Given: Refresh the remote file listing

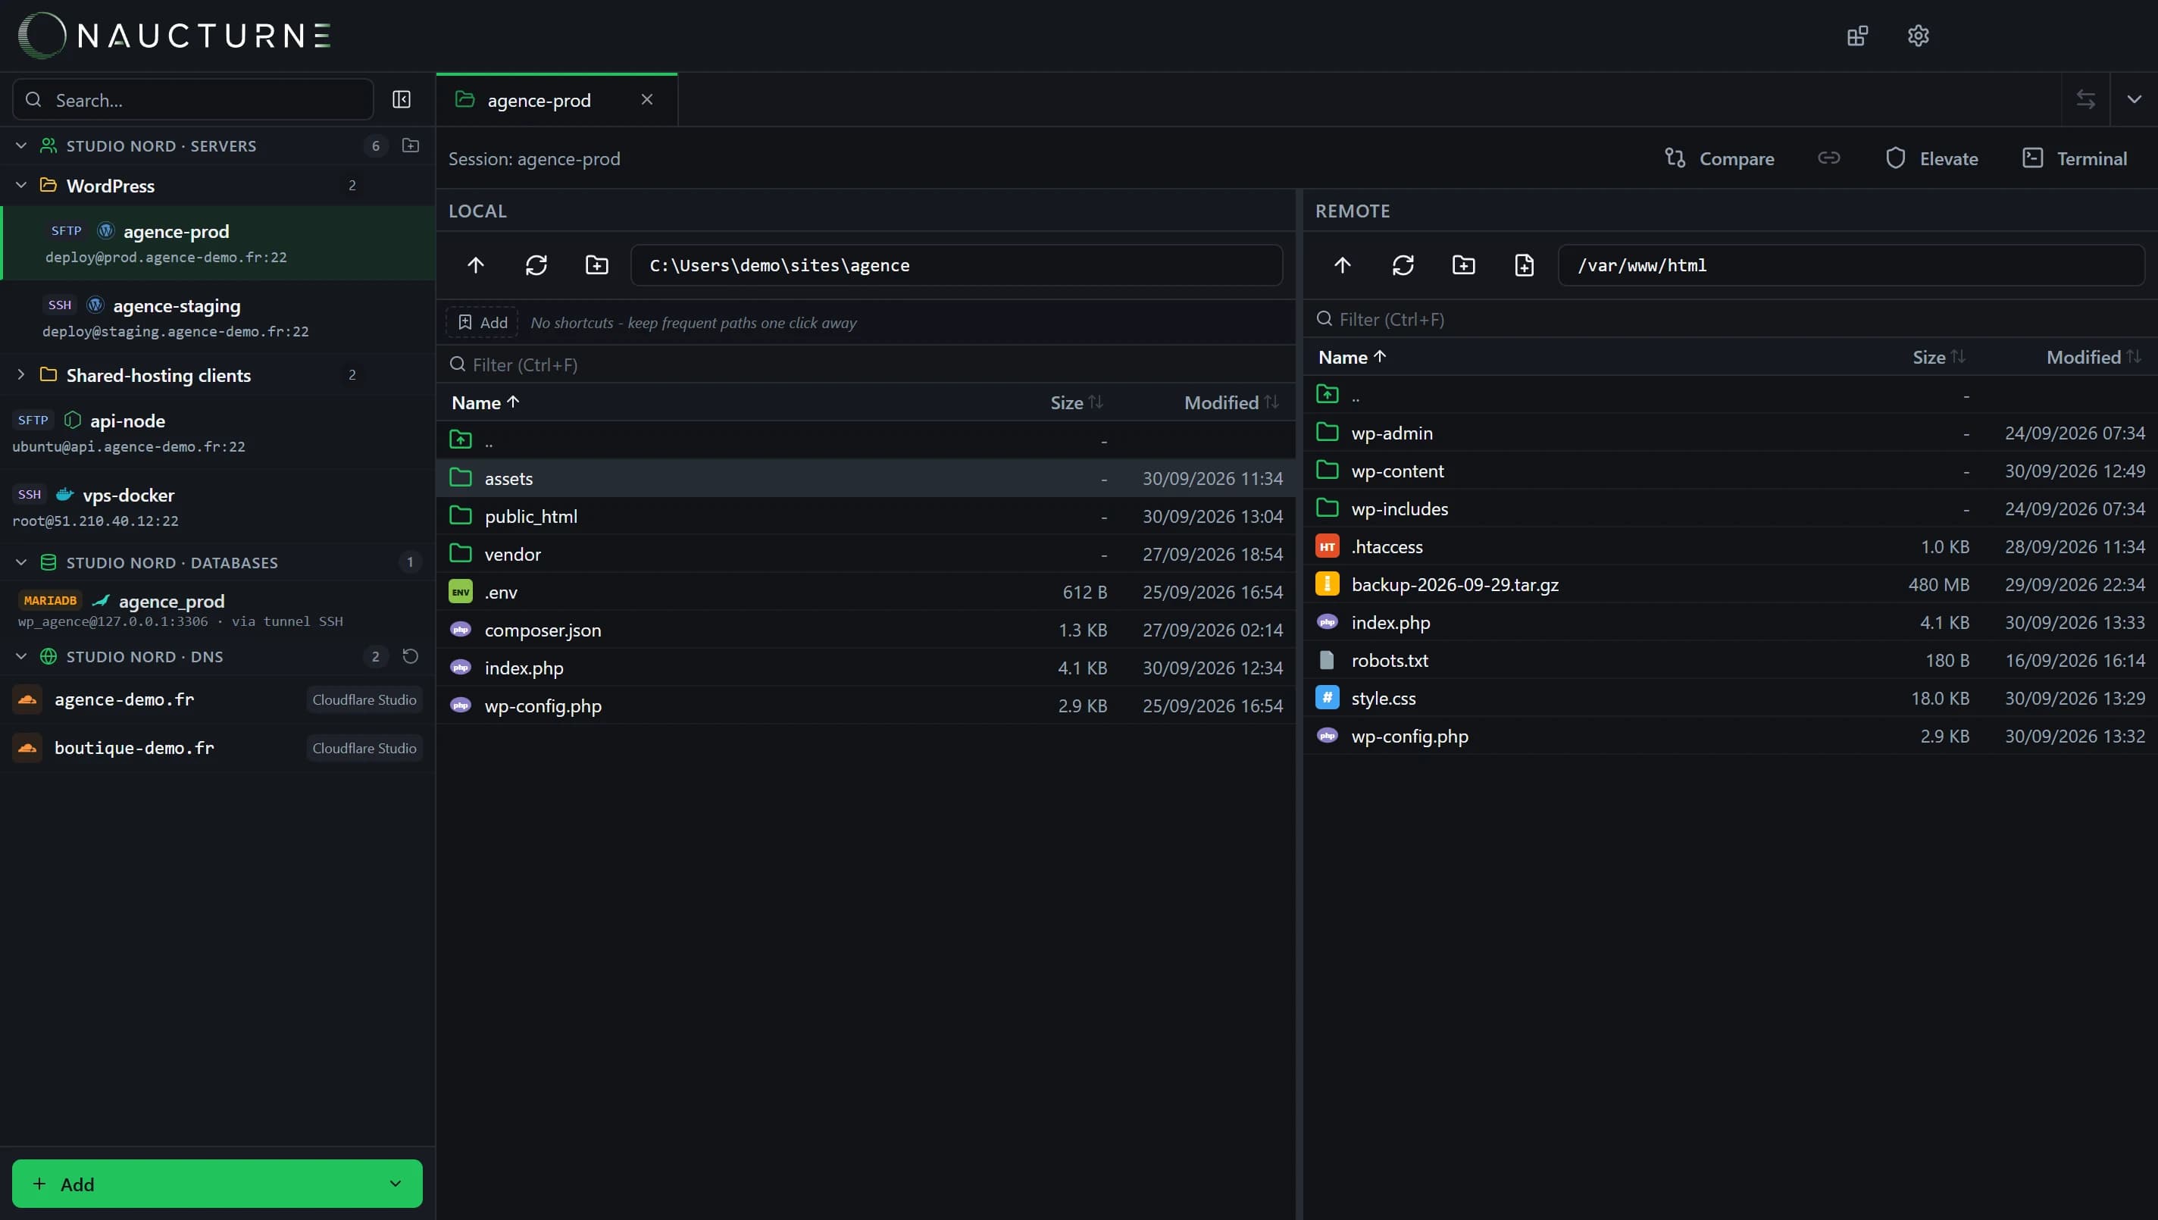Looking at the screenshot, I should [1403, 266].
